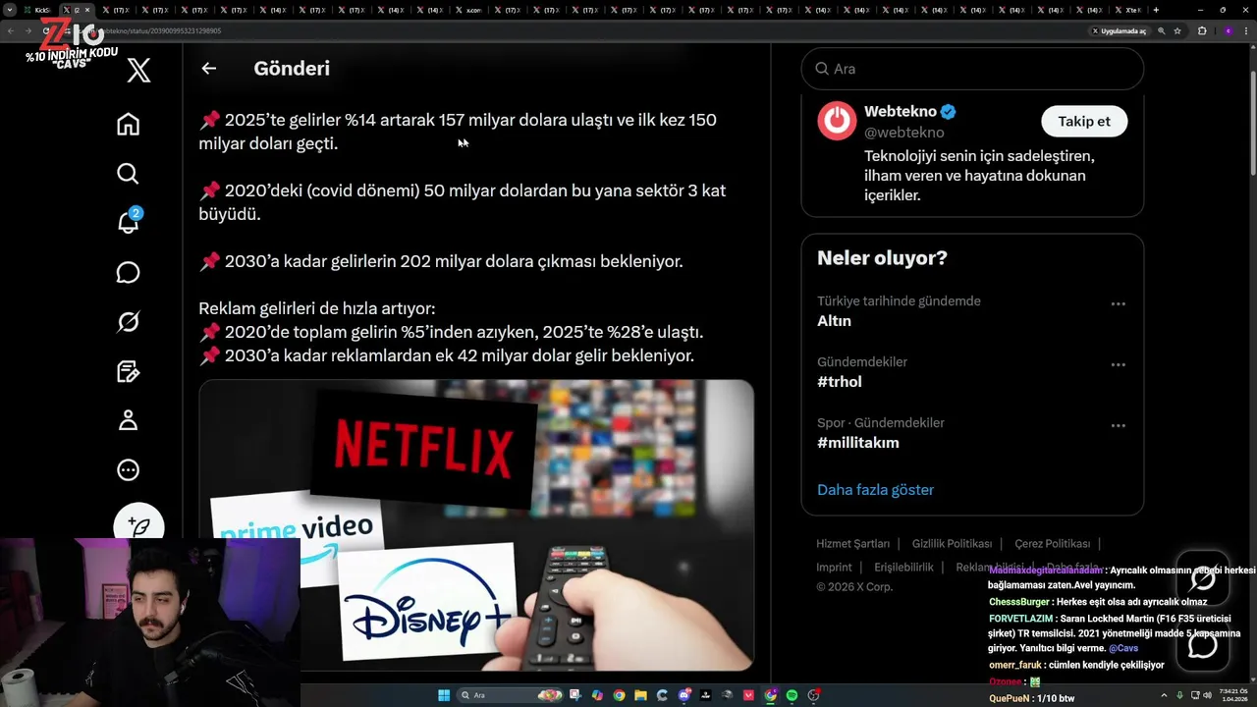
Task: Switch to the X'te browser tab
Action: [x=1127, y=10]
